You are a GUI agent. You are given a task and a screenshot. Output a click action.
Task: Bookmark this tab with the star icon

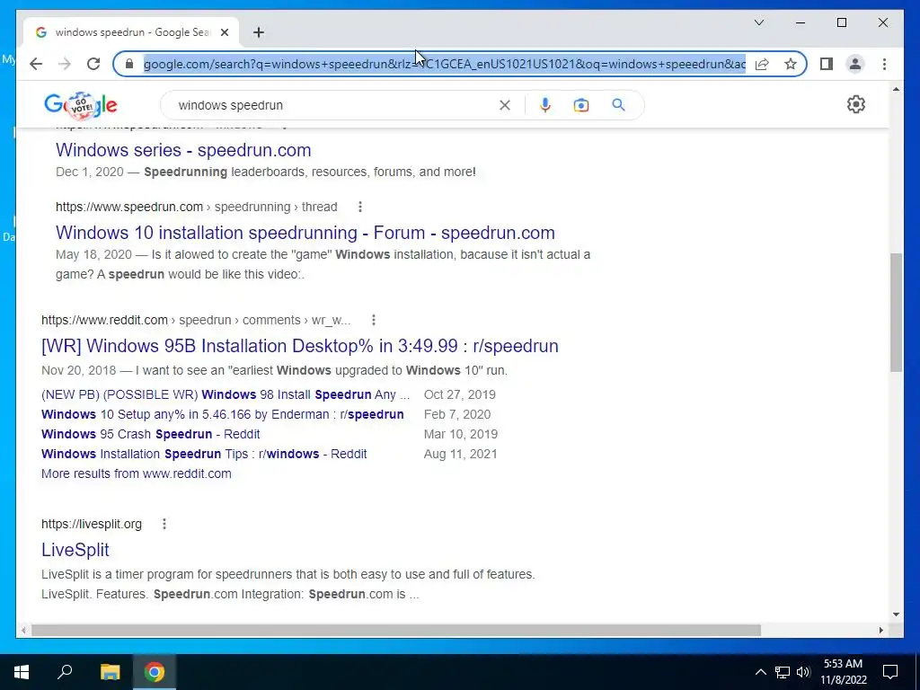pyautogui.click(x=791, y=64)
